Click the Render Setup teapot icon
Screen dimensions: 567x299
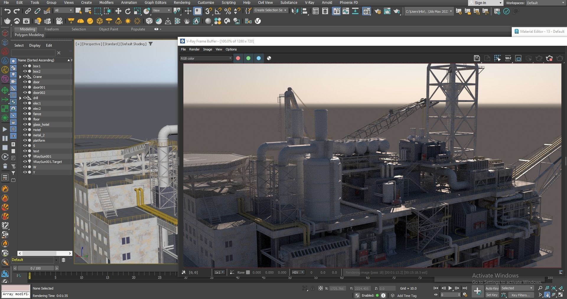pyautogui.click(x=378, y=11)
